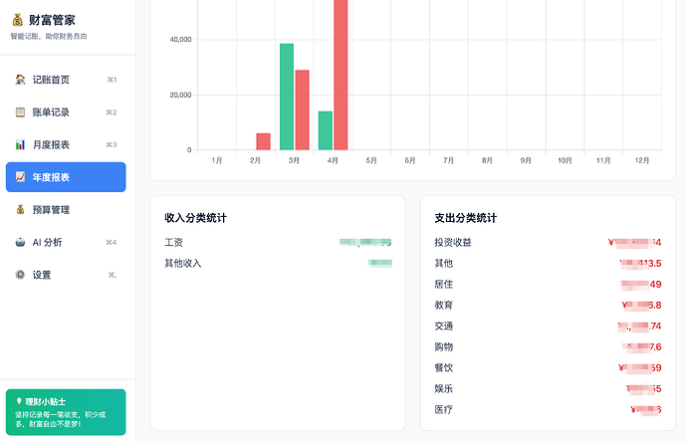
Task: Click the 财富管家 app title
Action: tap(52, 20)
